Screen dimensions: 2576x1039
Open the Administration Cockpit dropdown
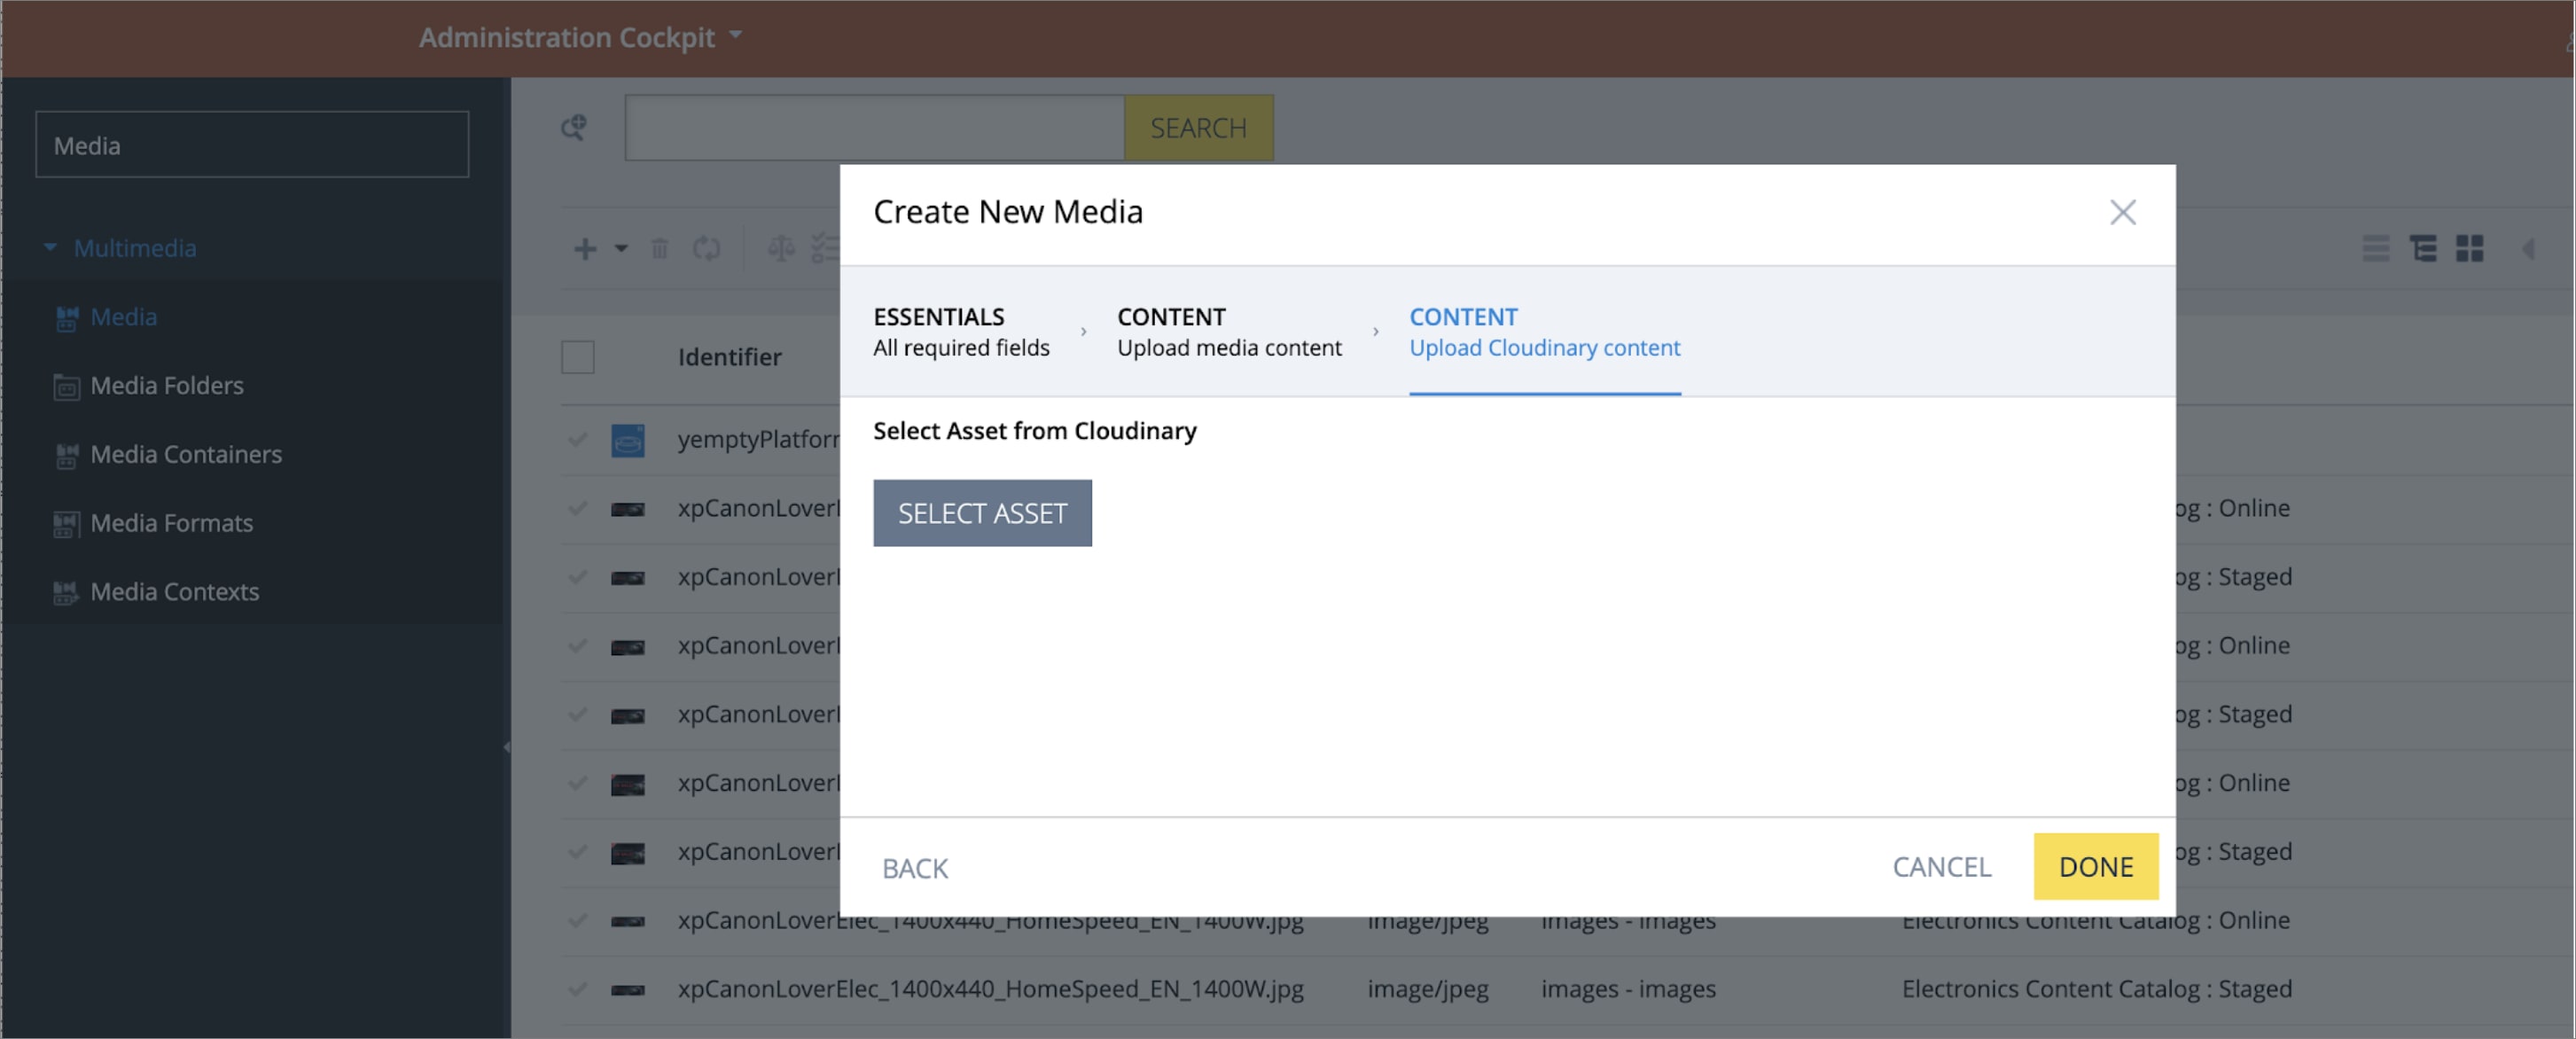pos(580,37)
